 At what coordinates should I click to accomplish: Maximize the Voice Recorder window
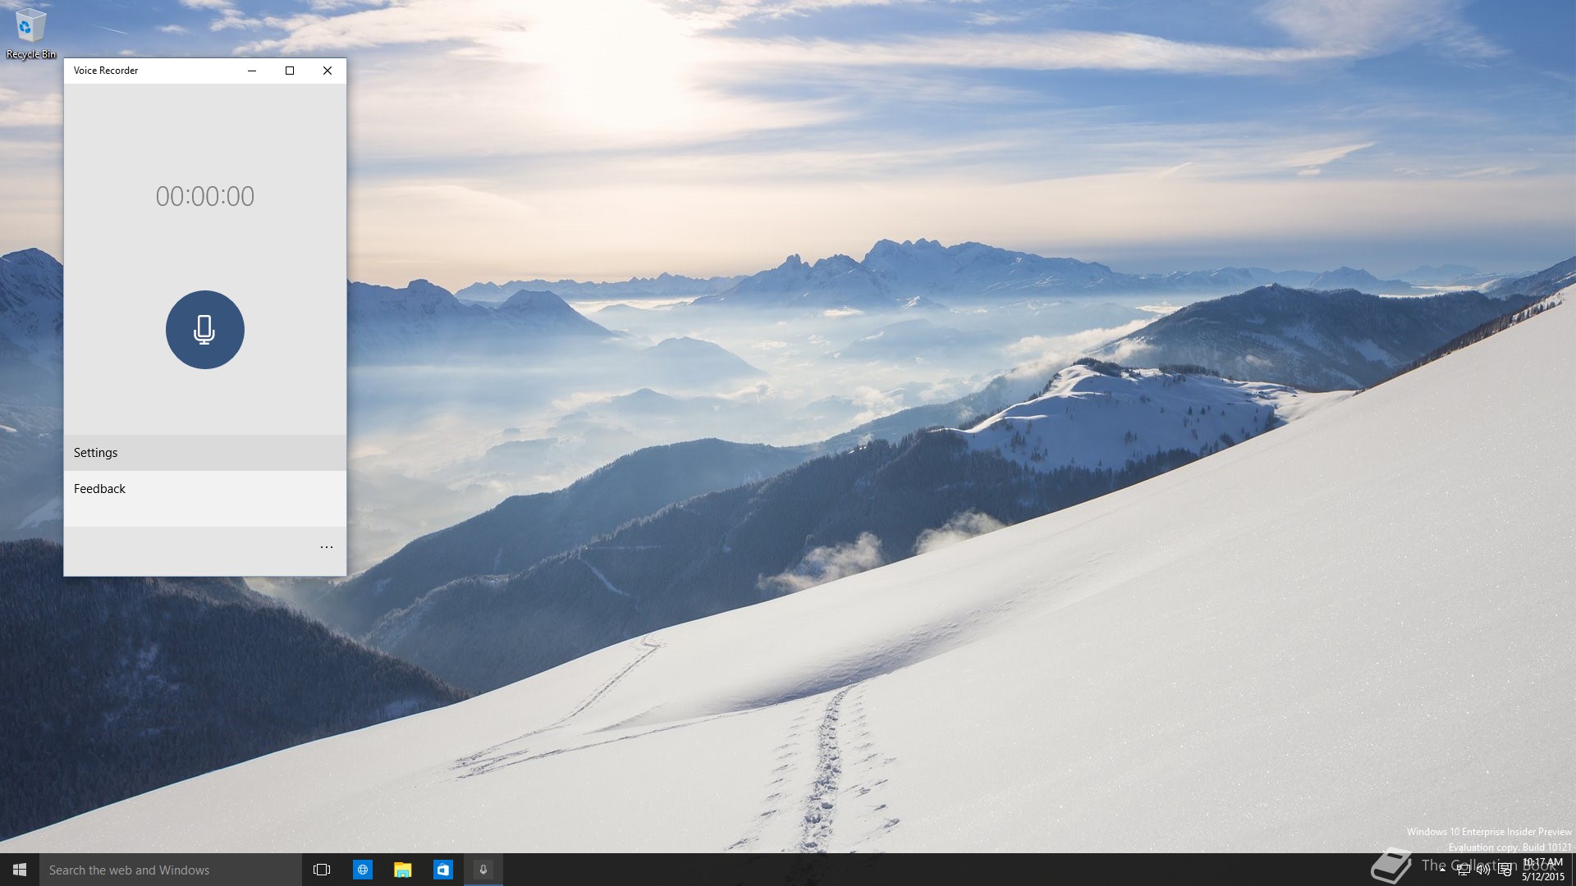290,71
